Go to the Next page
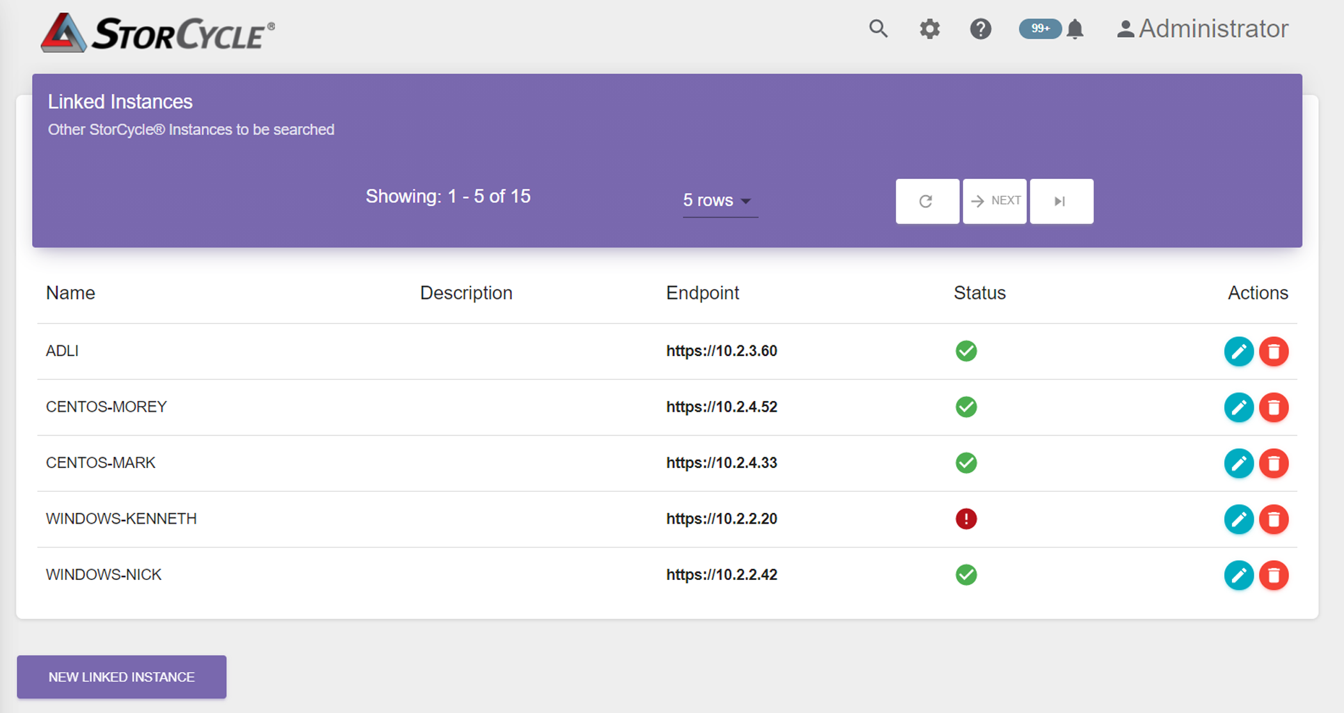Image resolution: width=1344 pixels, height=713 pixels. click(x=995, y=201)
